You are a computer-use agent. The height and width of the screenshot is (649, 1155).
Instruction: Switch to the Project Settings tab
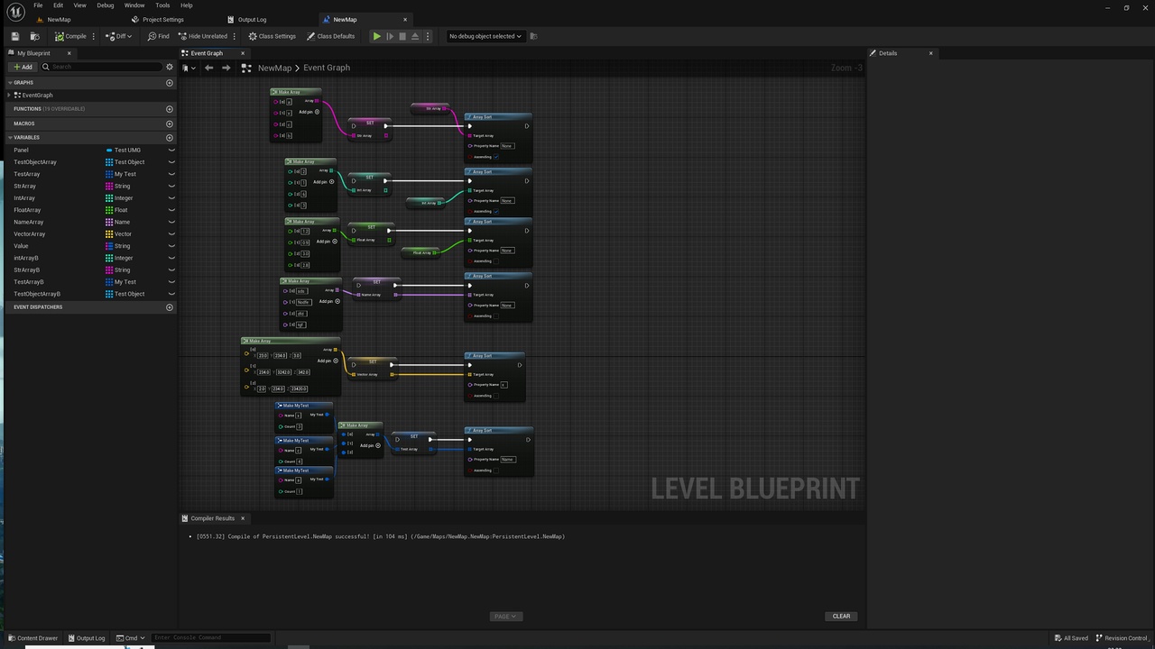coord(158,19)
